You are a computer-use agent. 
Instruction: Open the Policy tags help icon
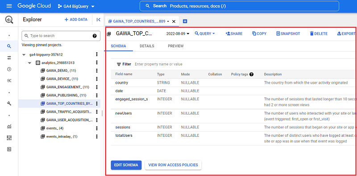251,74
